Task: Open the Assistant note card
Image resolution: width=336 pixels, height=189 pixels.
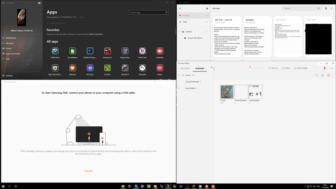Action: coord(257,37)
